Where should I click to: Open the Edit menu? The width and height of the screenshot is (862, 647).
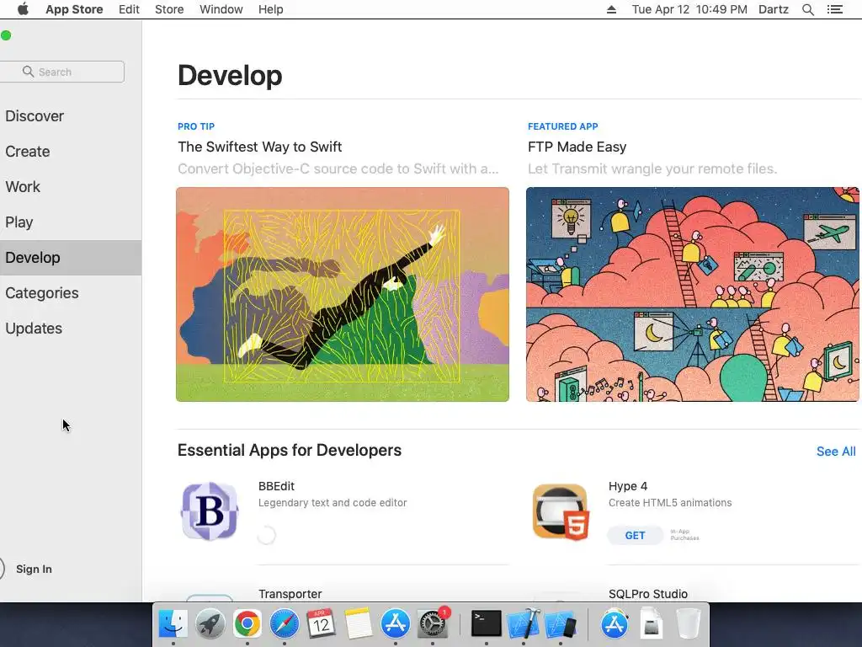point(129,9)
